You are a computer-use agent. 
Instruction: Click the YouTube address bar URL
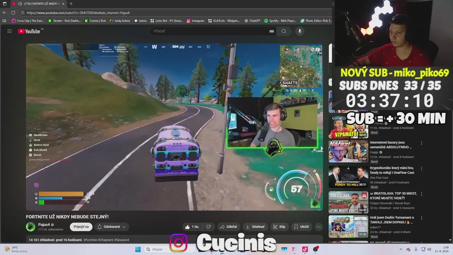coord(78,13)
